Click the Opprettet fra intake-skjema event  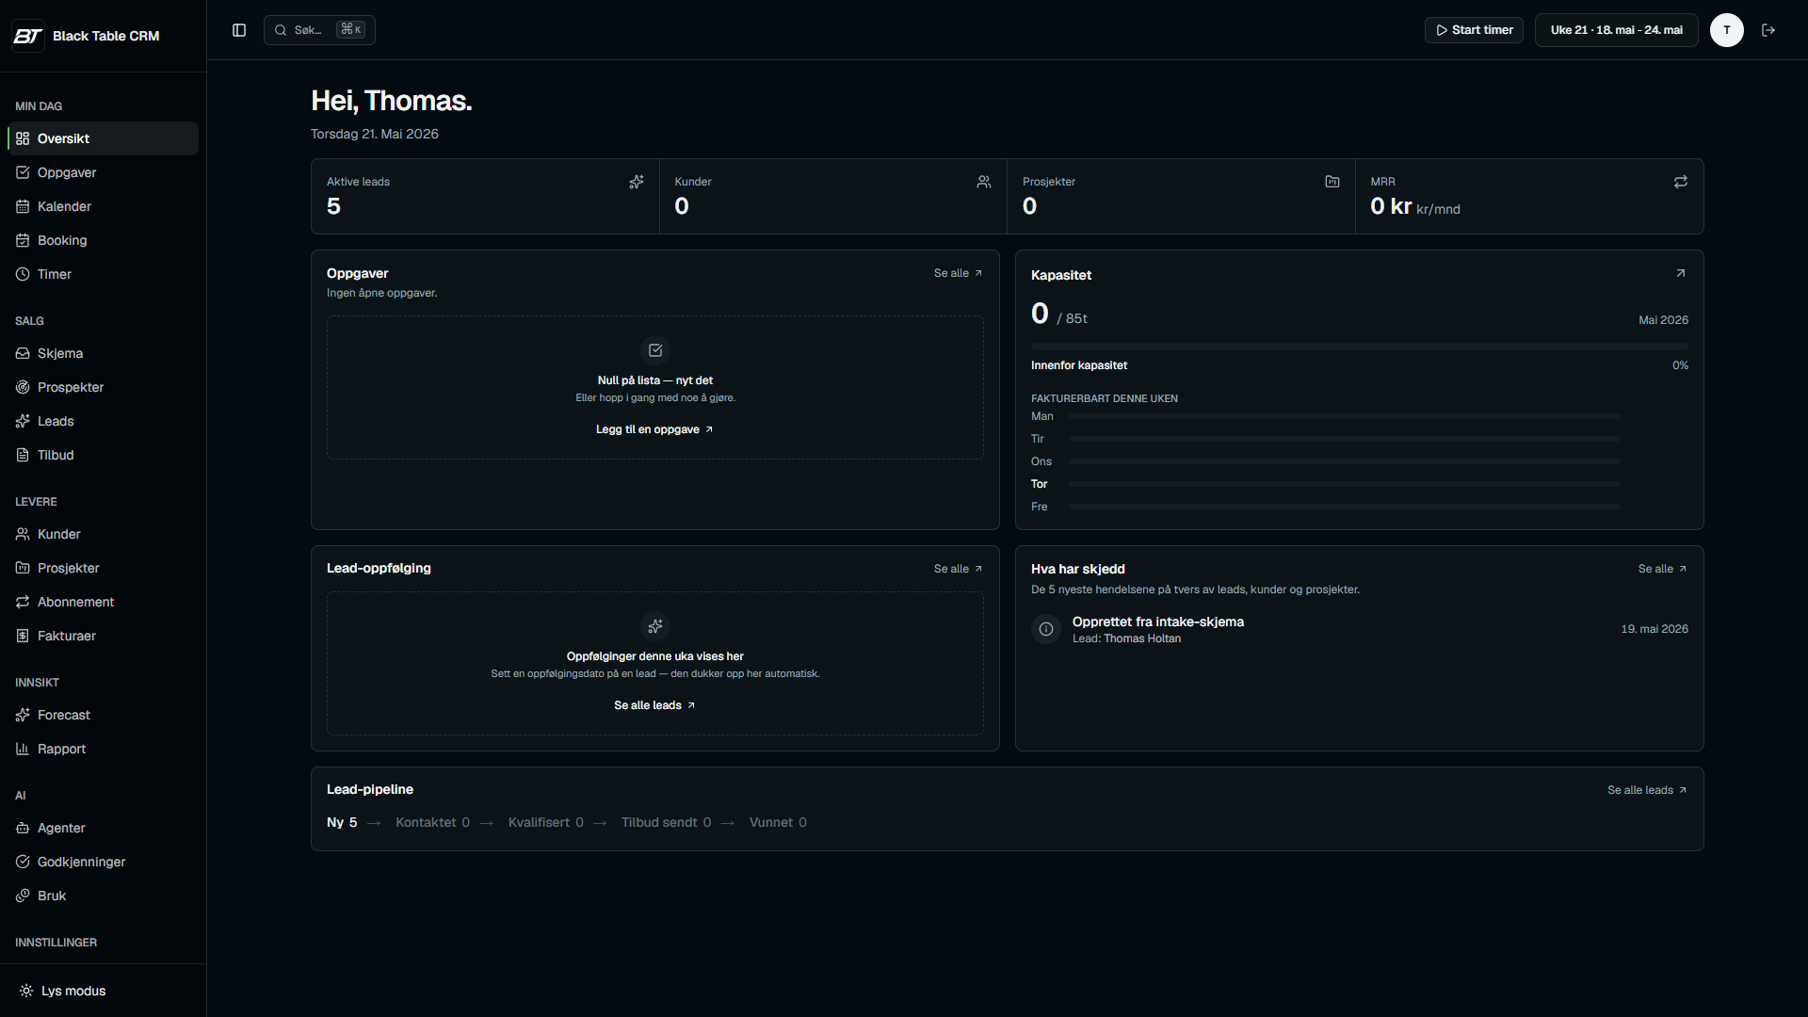coord(1359,629)
